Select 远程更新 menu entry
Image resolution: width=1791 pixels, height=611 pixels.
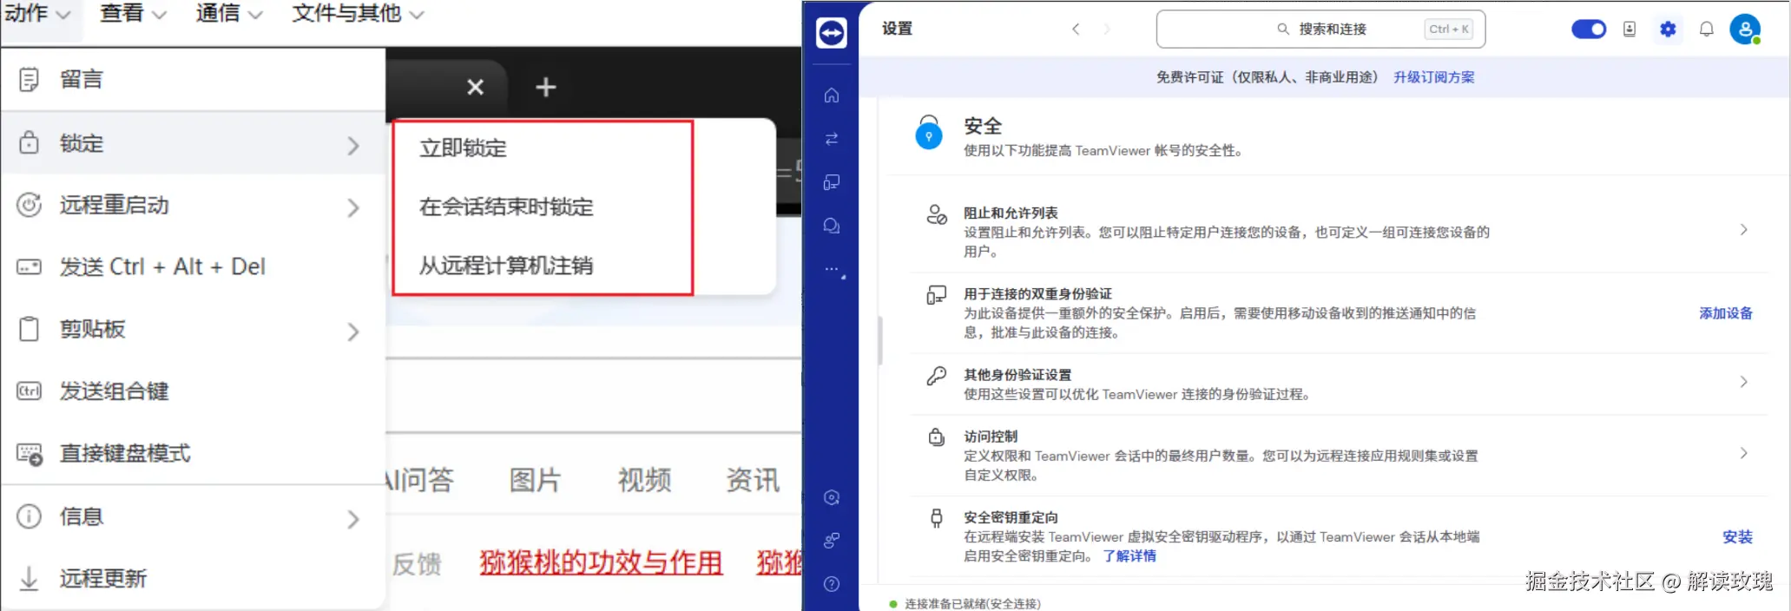tap(193, 579)
